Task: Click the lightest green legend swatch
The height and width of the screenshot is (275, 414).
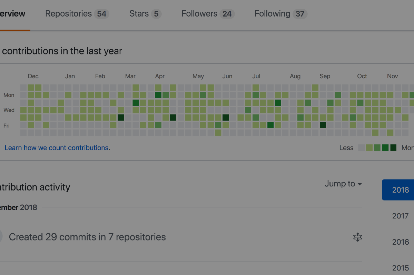Action: click(369, 148)
